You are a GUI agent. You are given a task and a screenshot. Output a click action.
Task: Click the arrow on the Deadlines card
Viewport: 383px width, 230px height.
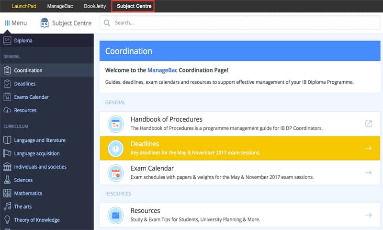[x=368, y=148]
